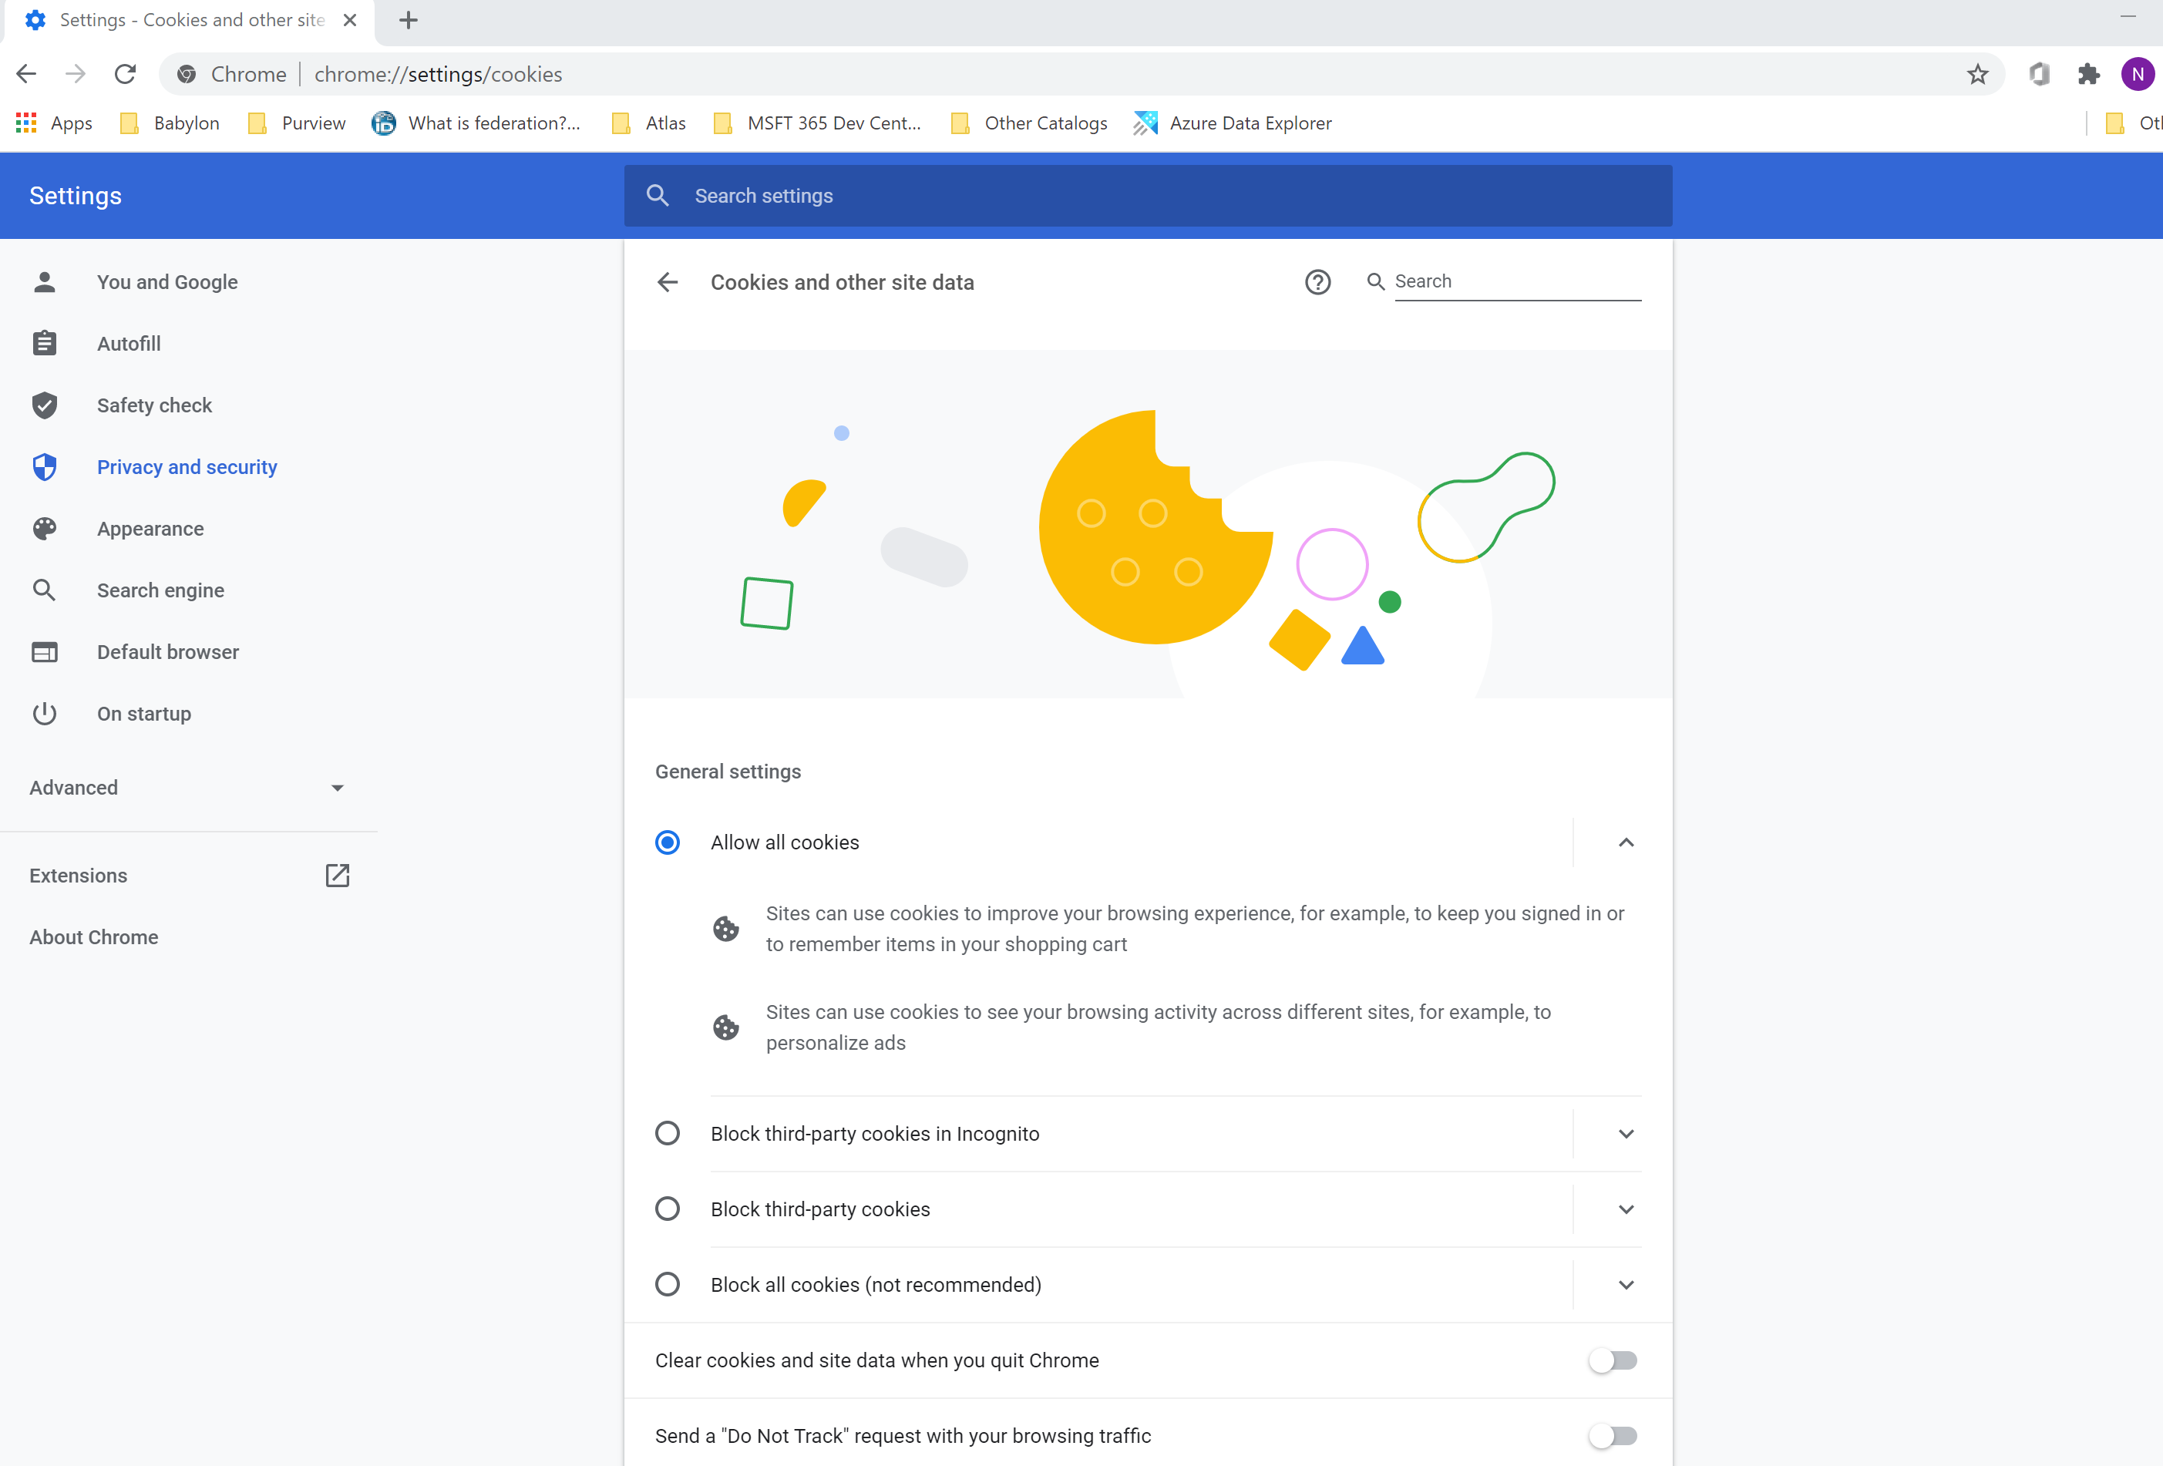Open About Chrome page
The image size is (2163, 1466).
click(x=93, y=936)
